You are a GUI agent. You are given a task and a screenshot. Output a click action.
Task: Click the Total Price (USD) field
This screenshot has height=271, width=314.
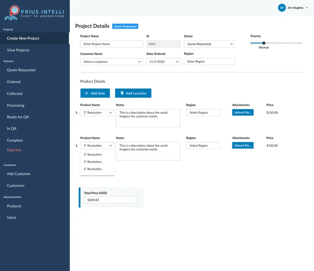pyautogui.click(x=110, y=200)
